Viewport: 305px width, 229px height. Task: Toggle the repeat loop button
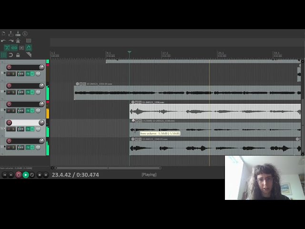[x=32, y=175]
